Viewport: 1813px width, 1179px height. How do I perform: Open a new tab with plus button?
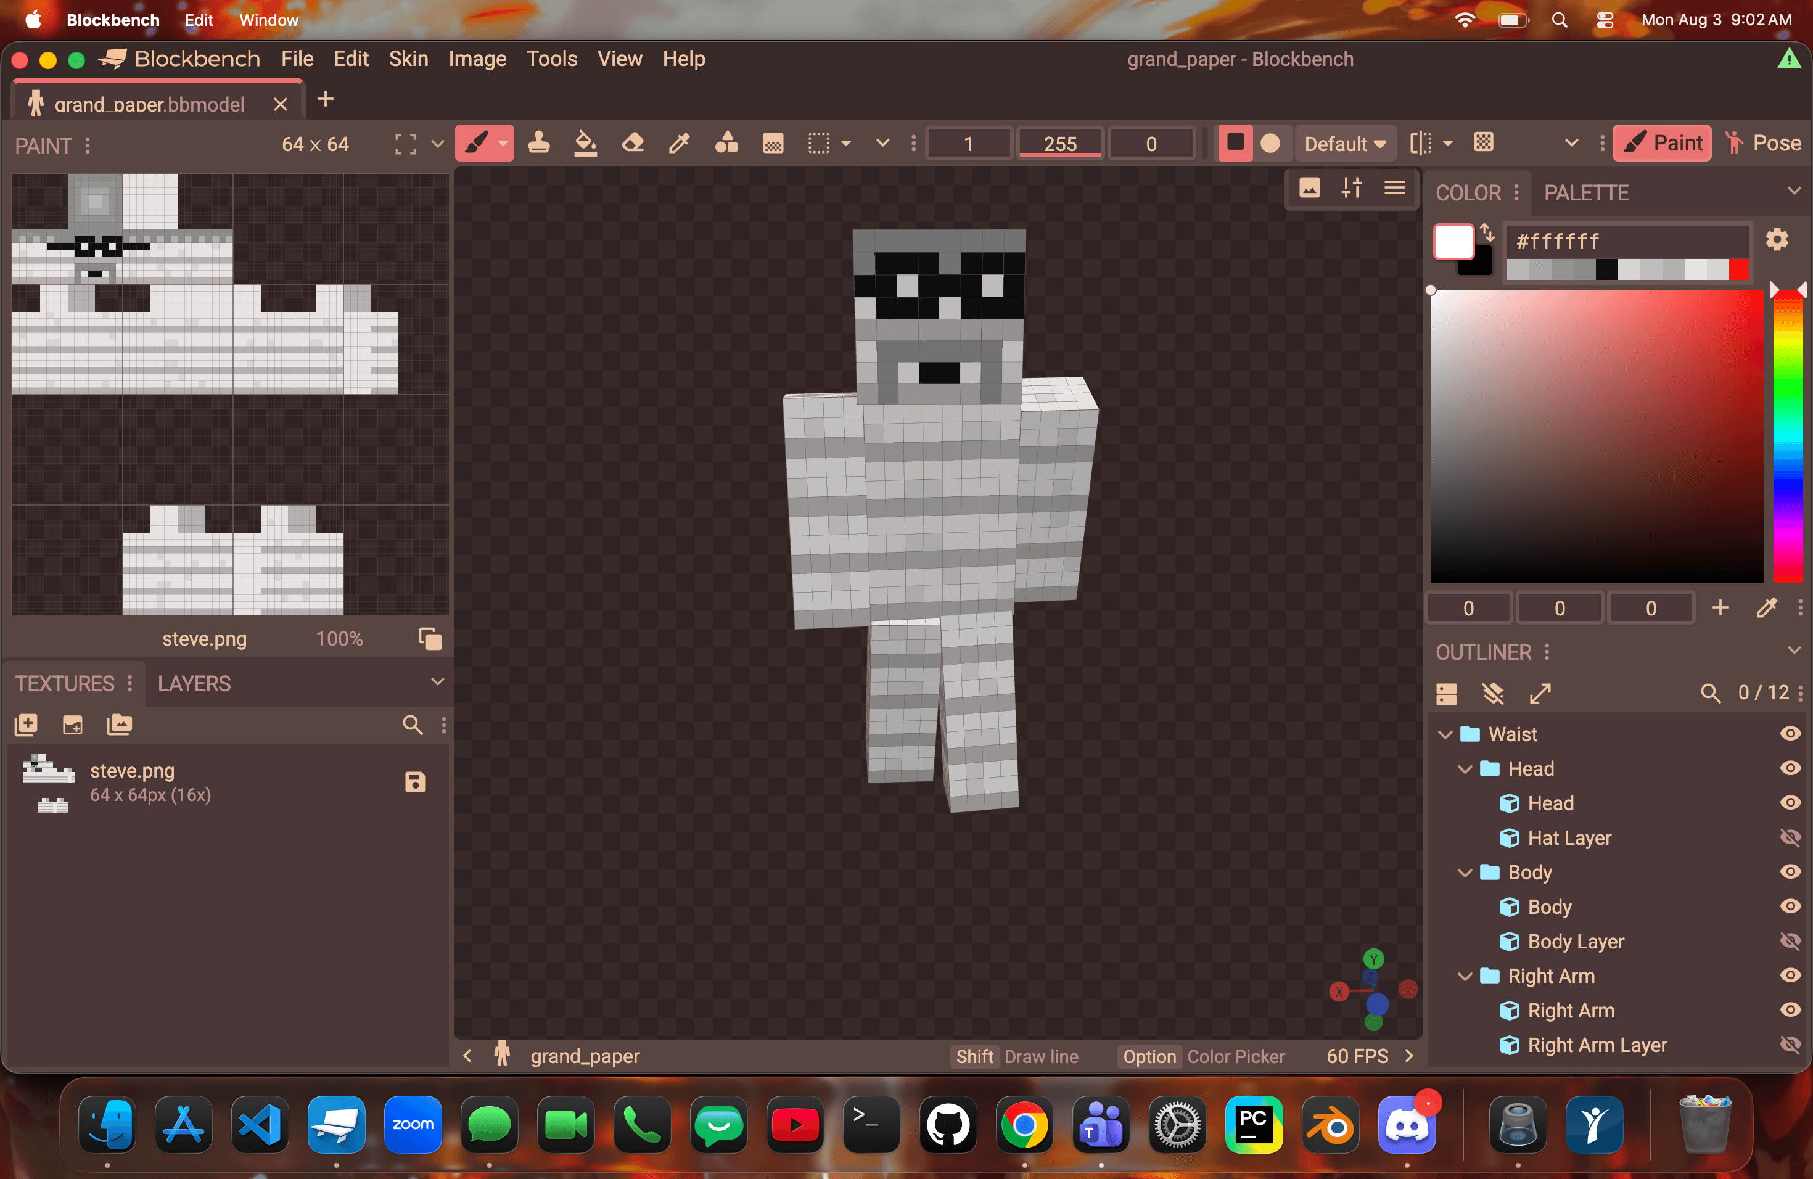tap(325, 99)
